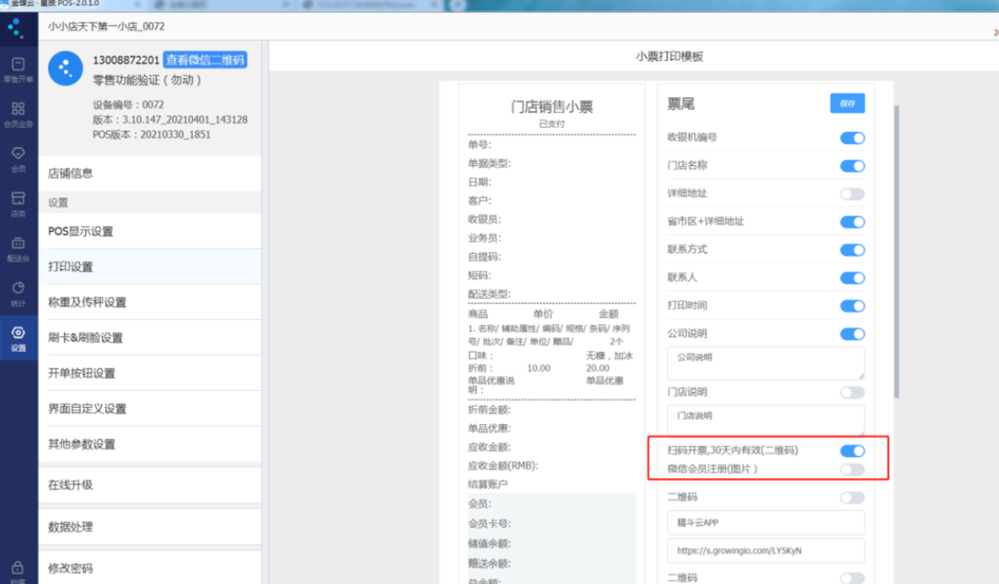Click the 门店销售小票 receipt title
This screenshot has height=584, width=999.
tap(552, 106)
